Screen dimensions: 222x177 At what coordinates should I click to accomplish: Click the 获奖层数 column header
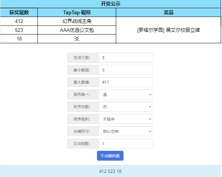pyautogui.click(x=19, y=12)
